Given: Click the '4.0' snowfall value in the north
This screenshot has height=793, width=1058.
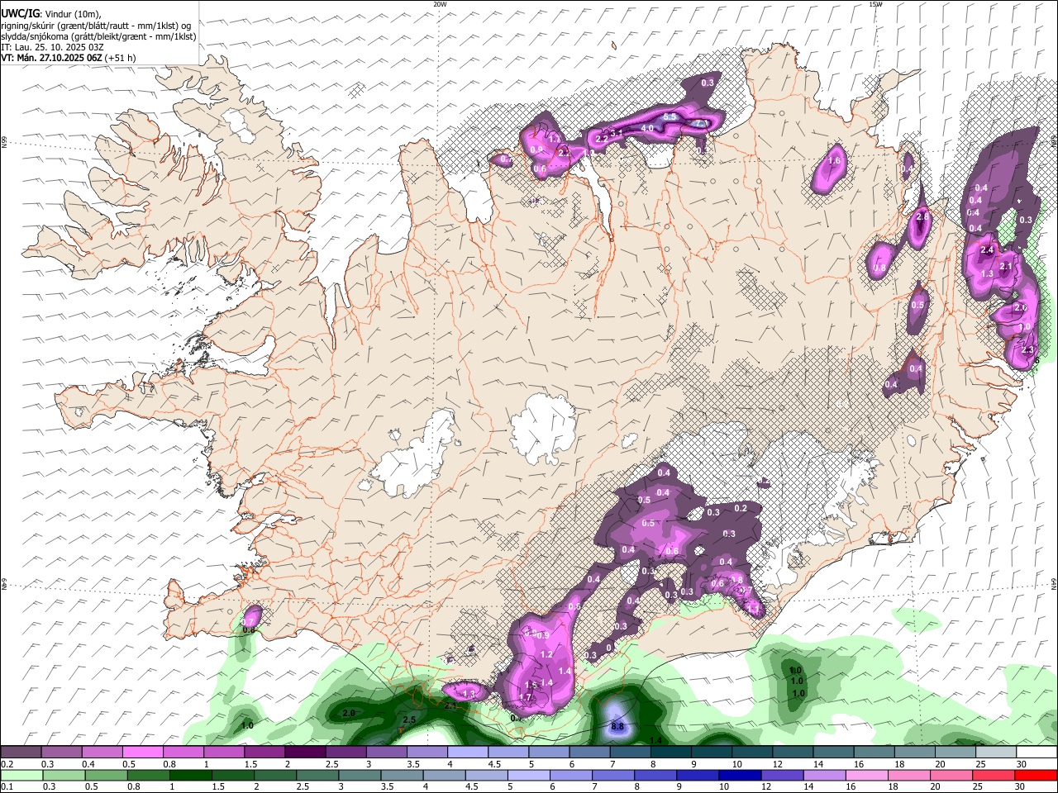Looking at the screenshot, I should 647,128.
